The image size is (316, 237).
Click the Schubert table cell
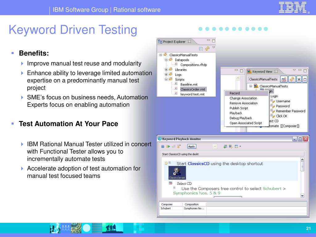tap(171, 208)
